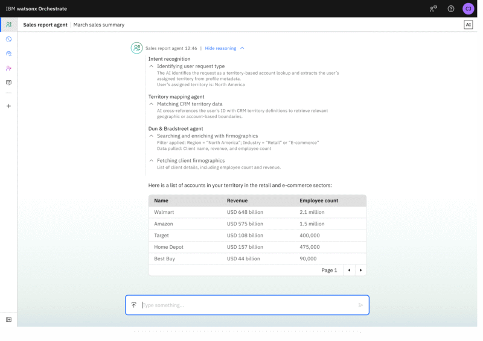Image resolution: width=483 pixels, height=341 pixels.
Task: Go to the previous table page
Action: [349, 271]
